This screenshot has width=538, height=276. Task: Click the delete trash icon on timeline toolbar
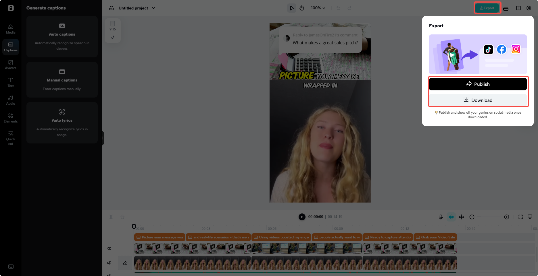[122, 217]
